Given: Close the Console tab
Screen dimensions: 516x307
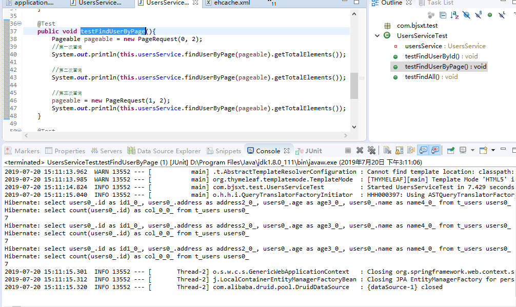Looking at the screenshot, I should tap(287, 151).
